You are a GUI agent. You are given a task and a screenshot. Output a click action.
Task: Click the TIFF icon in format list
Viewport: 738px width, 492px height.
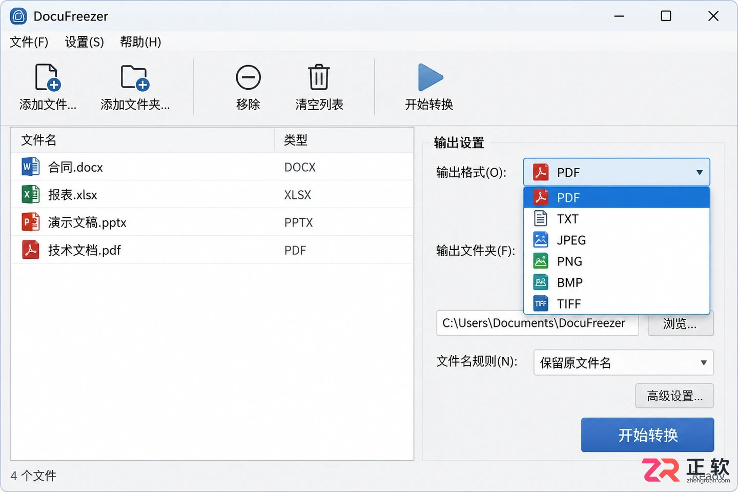pyautogui.click(x=541, y=304)
